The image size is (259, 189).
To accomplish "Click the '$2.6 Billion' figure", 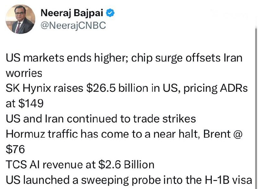I will click(126, 165).
